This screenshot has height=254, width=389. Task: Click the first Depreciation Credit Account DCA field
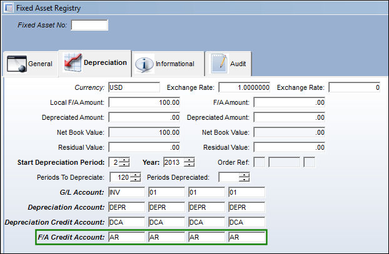pos(127,222)
